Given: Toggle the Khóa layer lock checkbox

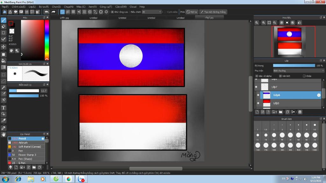Looking at the screenshot, I should (x=304, y=76).
